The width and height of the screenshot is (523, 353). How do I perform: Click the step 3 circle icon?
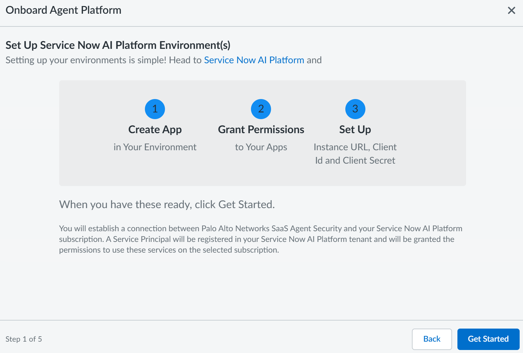[x=355, y=109]
